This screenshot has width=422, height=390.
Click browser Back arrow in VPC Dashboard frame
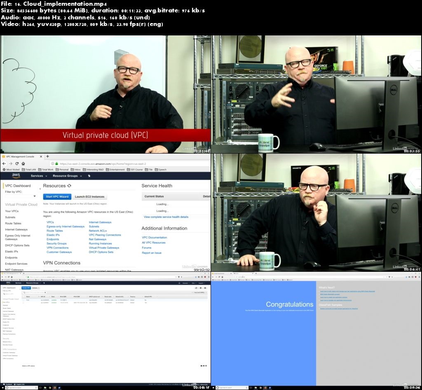tap(4, 163)
